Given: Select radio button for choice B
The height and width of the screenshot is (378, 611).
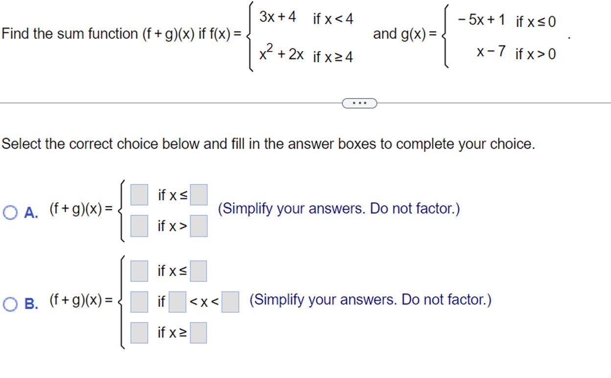Looking at the screenshot, I should [x=9, y=303].
